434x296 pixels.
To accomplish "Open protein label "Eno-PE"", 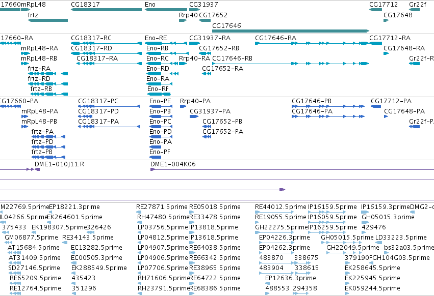I will click(x=160, y=101).
